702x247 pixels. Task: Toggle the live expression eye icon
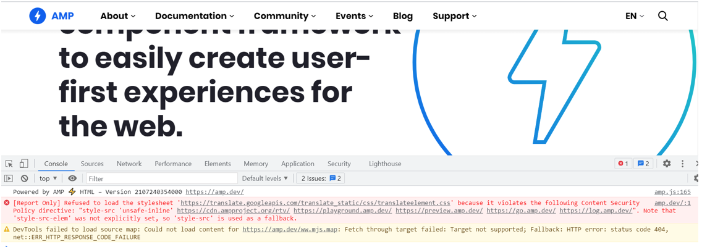72,178
